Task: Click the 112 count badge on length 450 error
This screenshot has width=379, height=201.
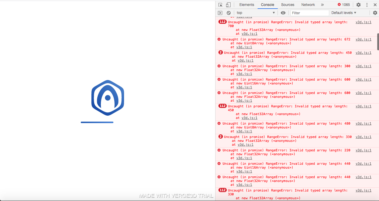Action: (x=222, y=106)
